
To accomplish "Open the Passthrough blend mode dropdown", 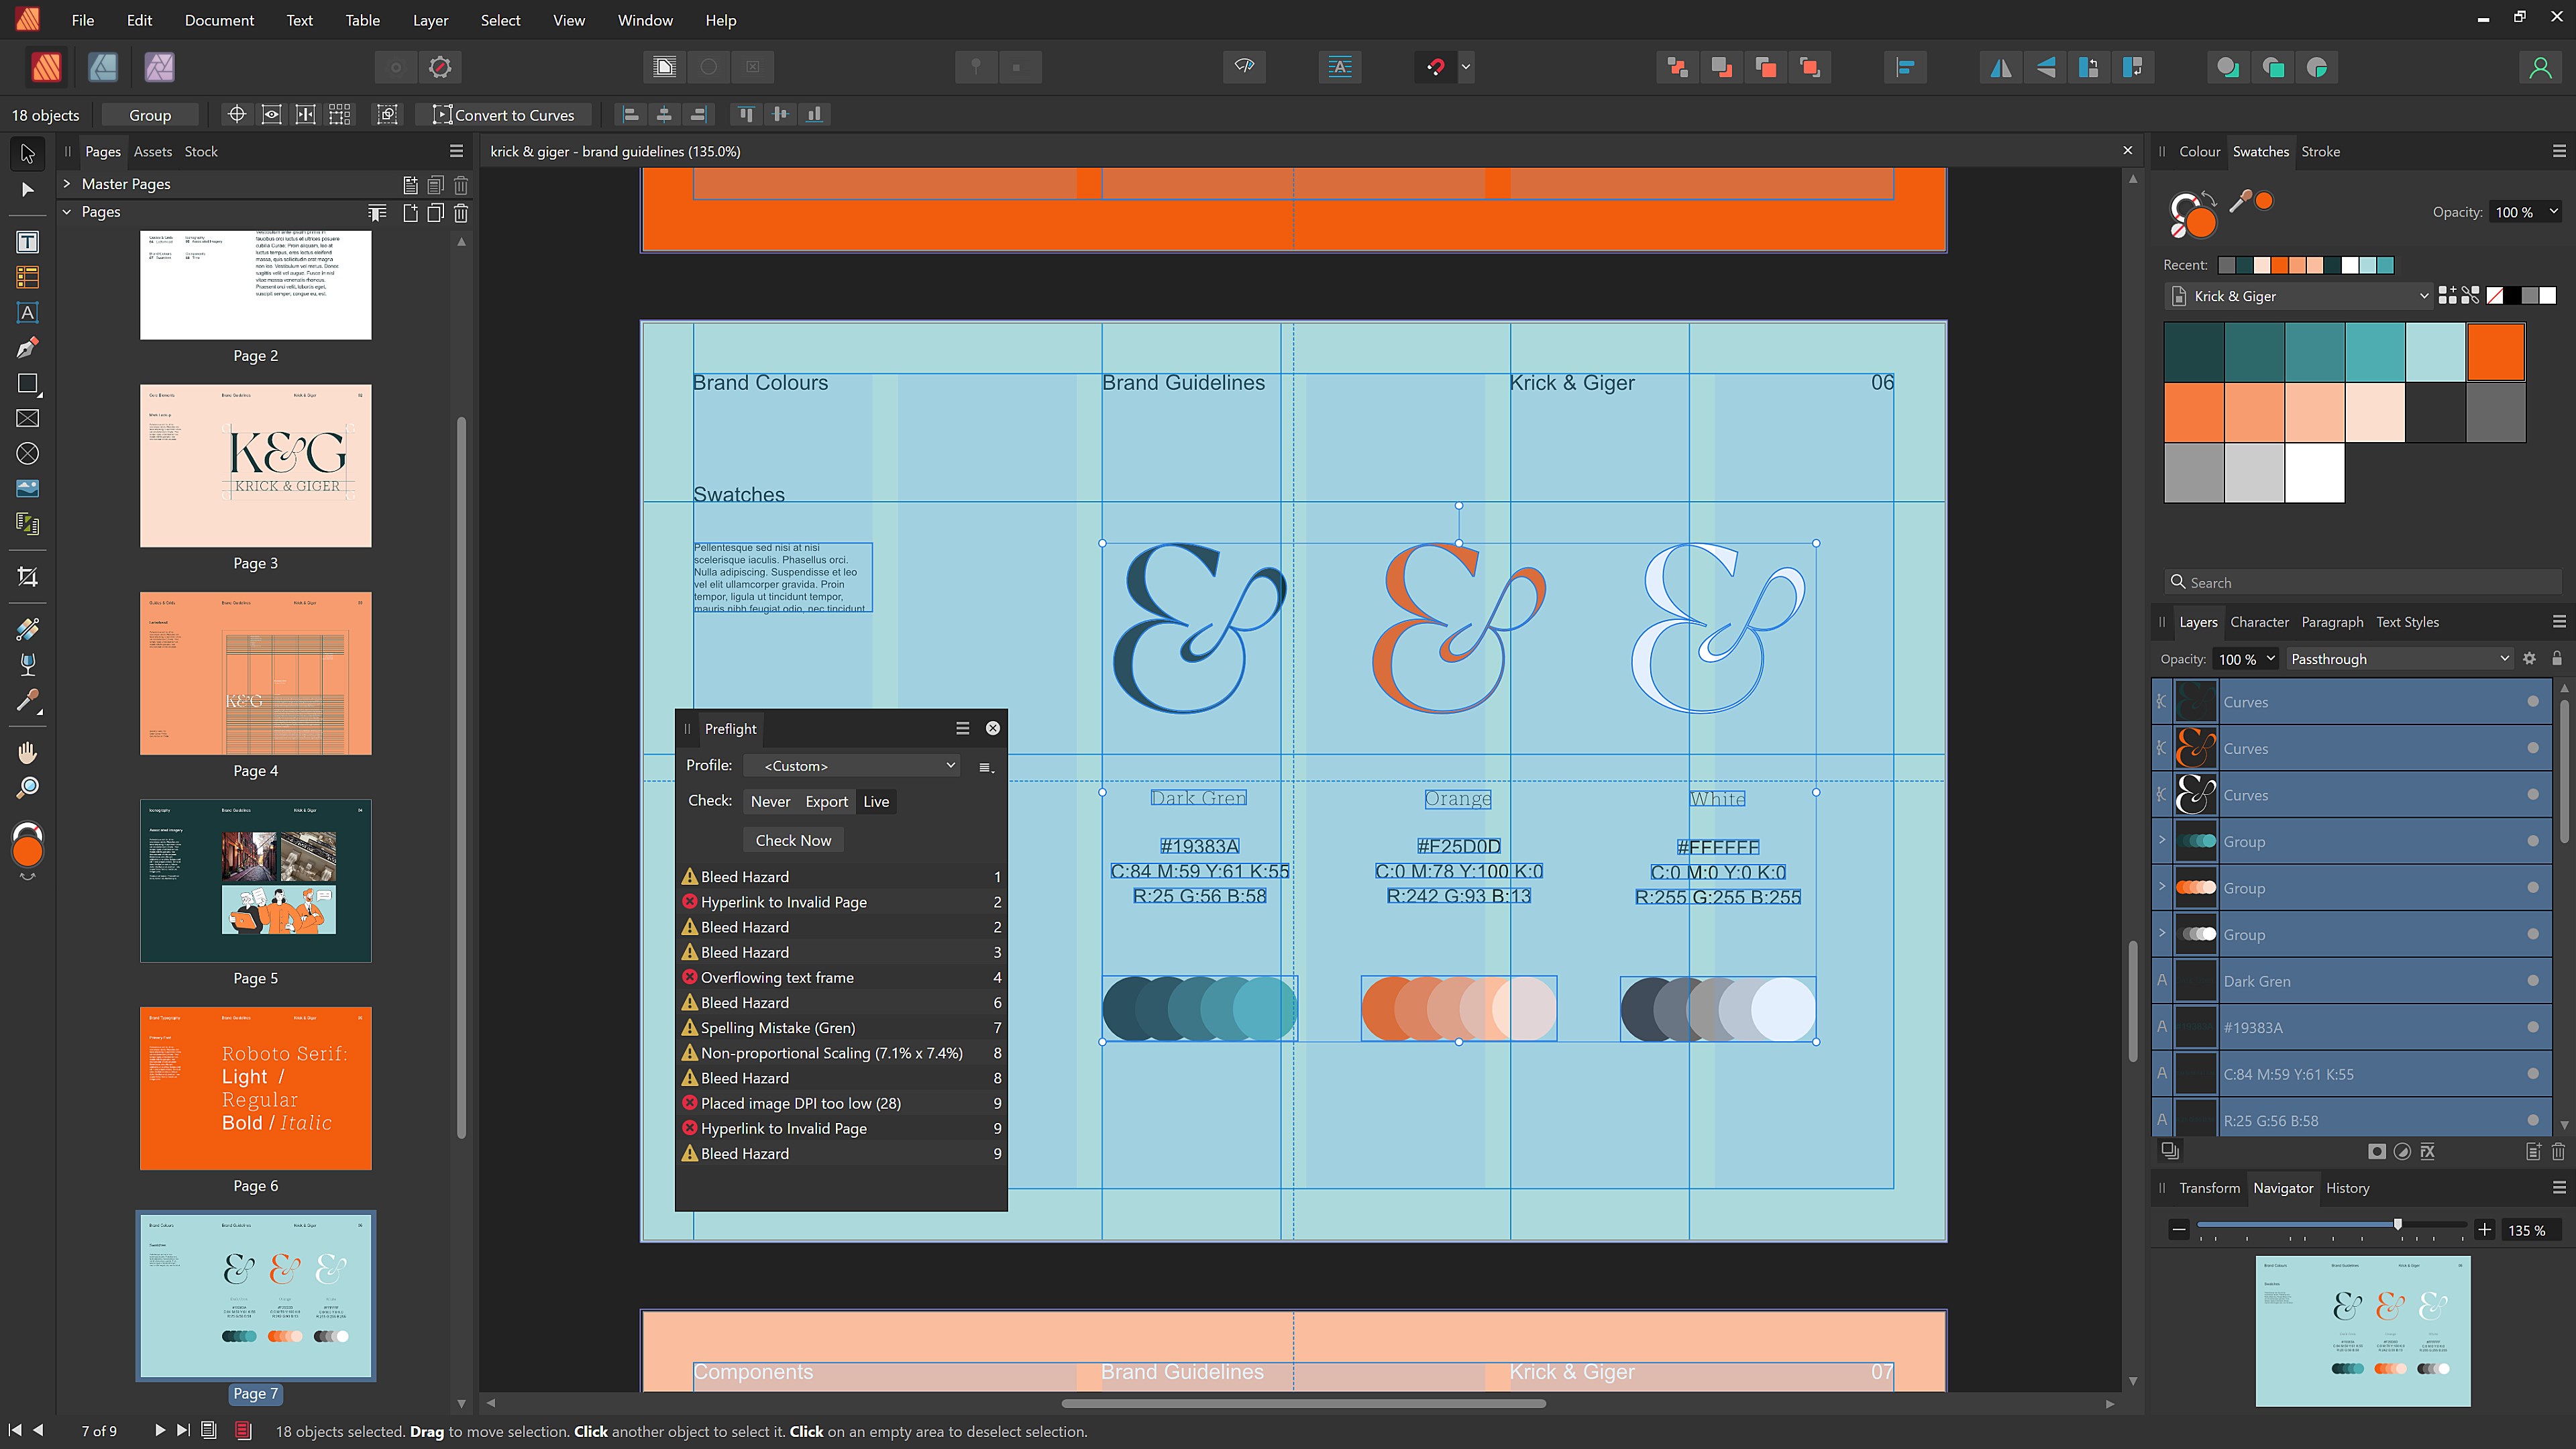I will point(2397,659).
